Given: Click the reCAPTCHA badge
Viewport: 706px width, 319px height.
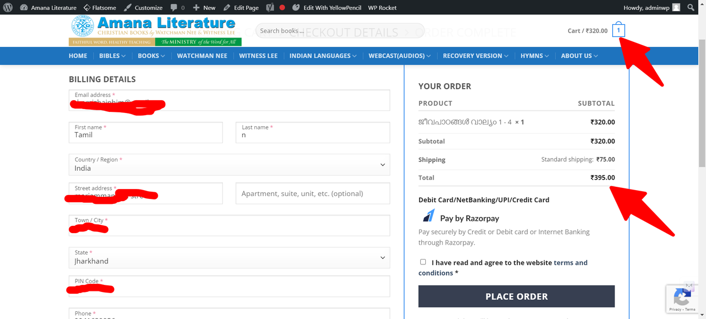Looking at the screenshot, I should (x=682, y=298).
